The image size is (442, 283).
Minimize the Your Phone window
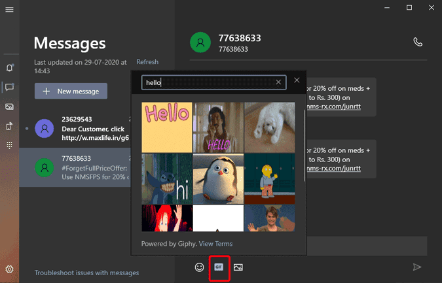coord(387,8)
